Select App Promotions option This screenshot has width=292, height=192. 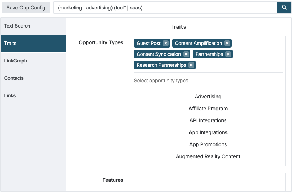tap(208, 144)
